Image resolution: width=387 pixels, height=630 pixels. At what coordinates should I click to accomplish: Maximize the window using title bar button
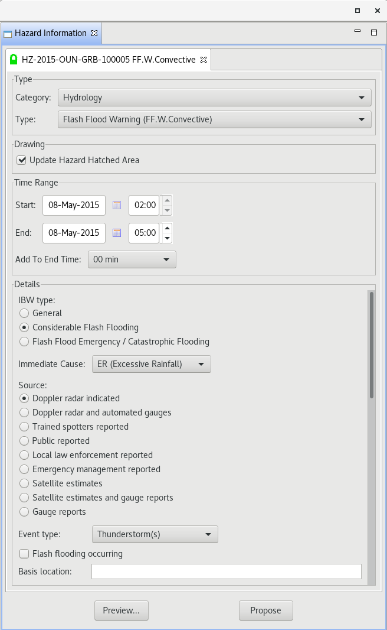(x=358, y=11)
